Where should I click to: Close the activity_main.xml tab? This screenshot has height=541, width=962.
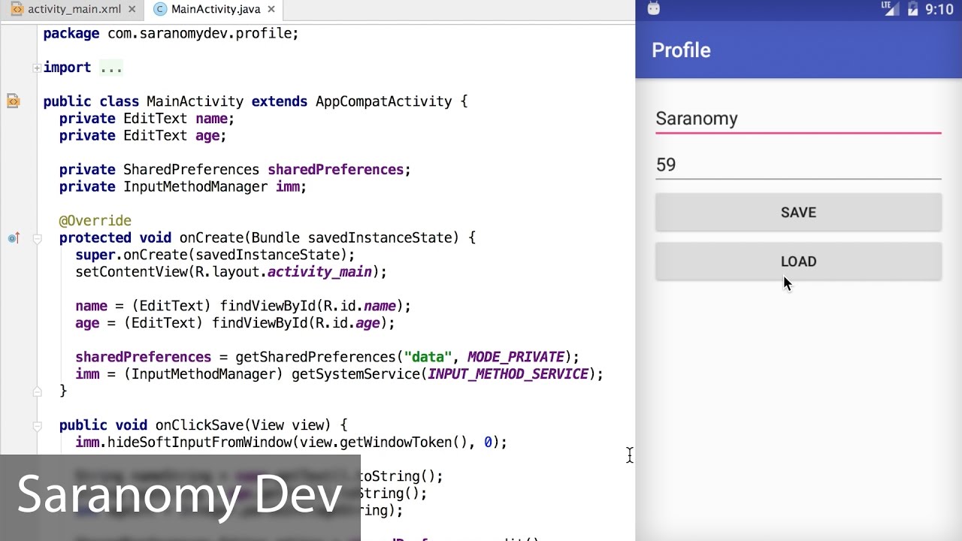(133, 10)
